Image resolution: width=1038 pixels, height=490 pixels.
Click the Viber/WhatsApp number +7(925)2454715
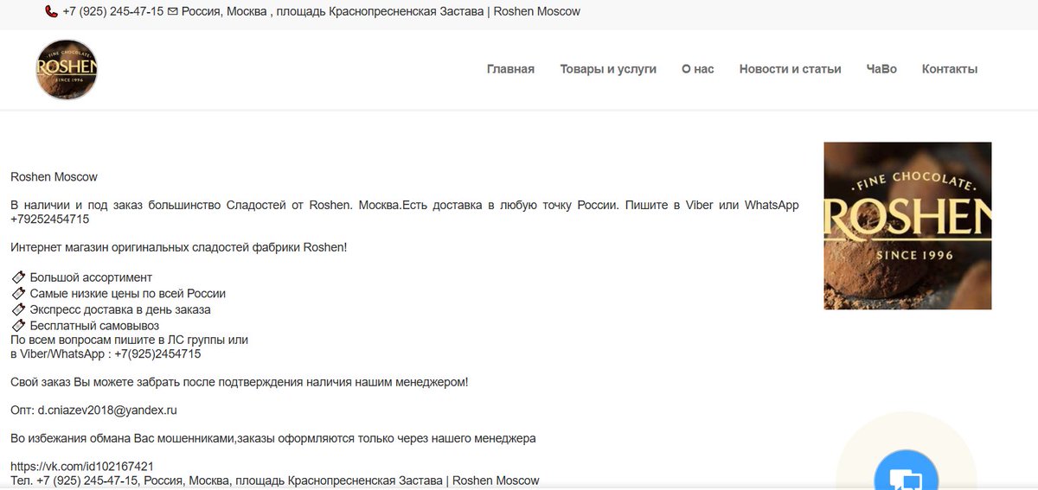point(157,354)
